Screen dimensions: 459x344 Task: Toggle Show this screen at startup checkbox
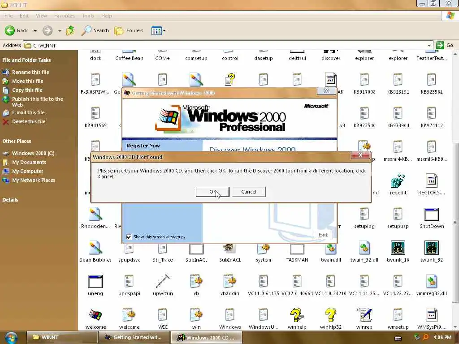tap(129, 237)
